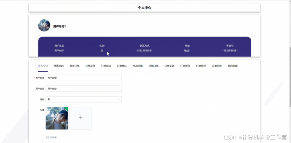Click the plus icon to upload avatar

81,117
